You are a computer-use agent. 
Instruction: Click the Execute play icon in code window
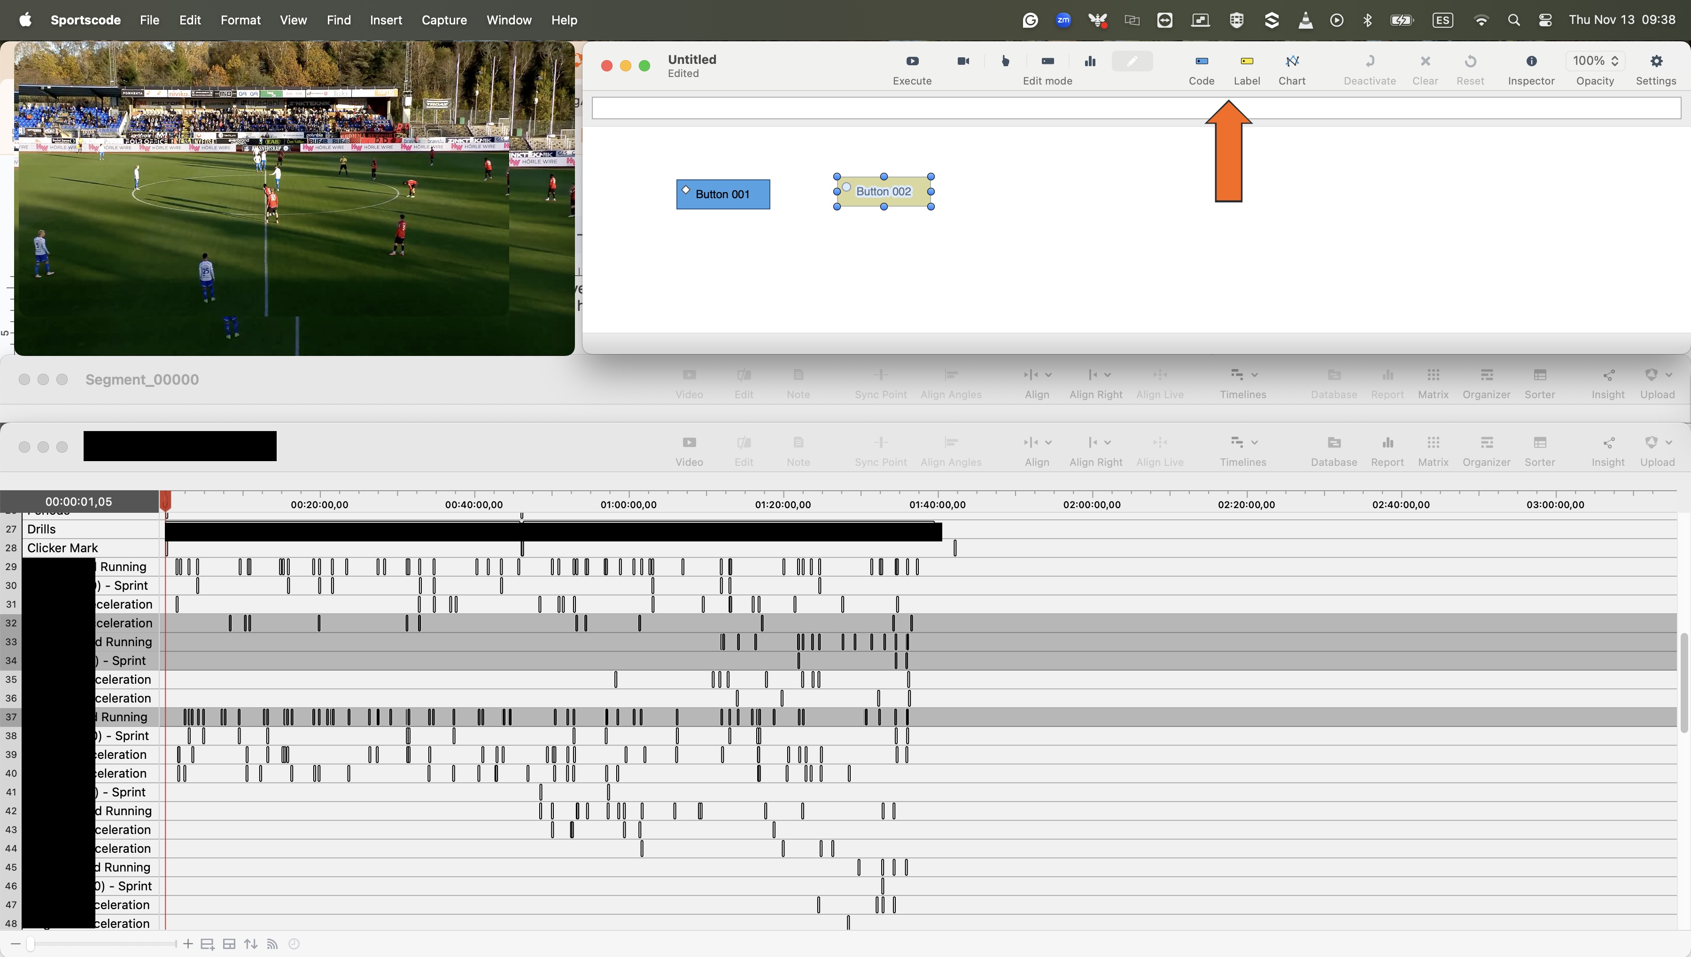(912, 61)
